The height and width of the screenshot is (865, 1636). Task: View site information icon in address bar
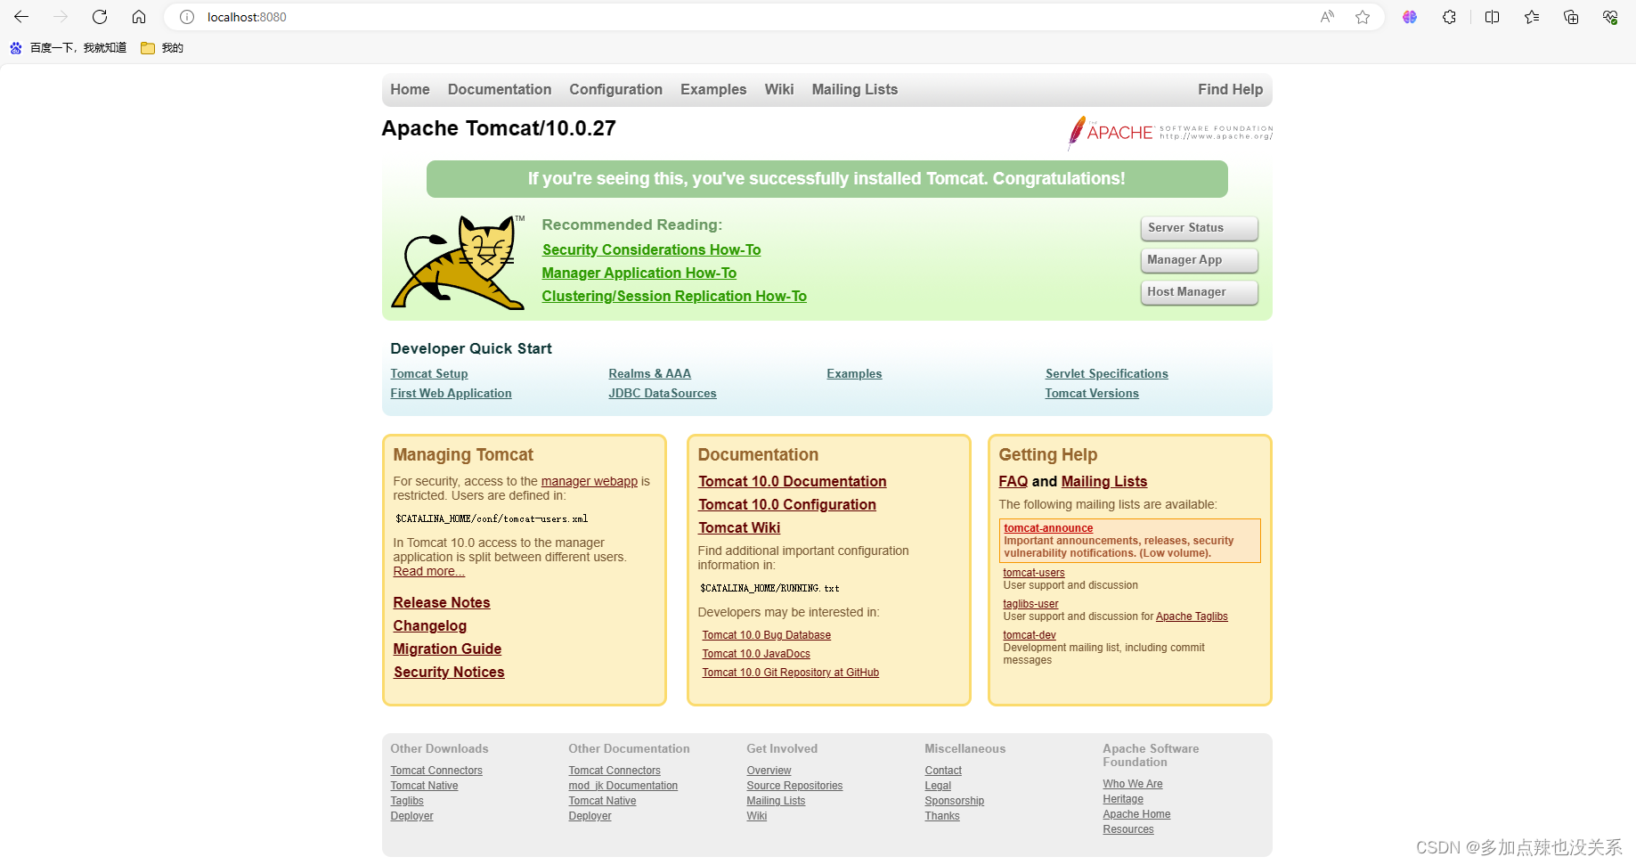point(187,17)
